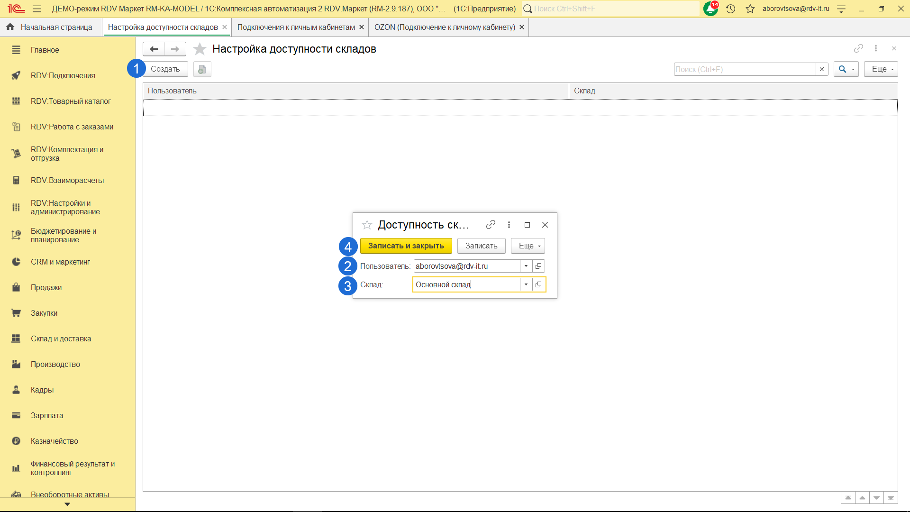Click the copy record icon next to Создать

click(x=202, y=69)
